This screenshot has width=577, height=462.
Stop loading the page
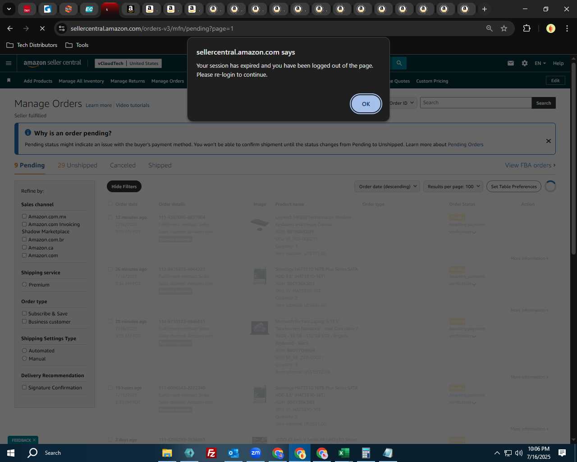pyautogui.click(x=42, y=28)
